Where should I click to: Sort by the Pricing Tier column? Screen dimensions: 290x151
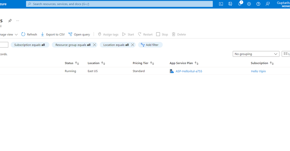coord(143,63)
